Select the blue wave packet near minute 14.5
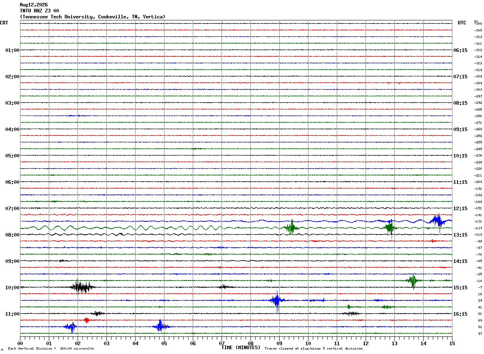 [x=437, y=221]
